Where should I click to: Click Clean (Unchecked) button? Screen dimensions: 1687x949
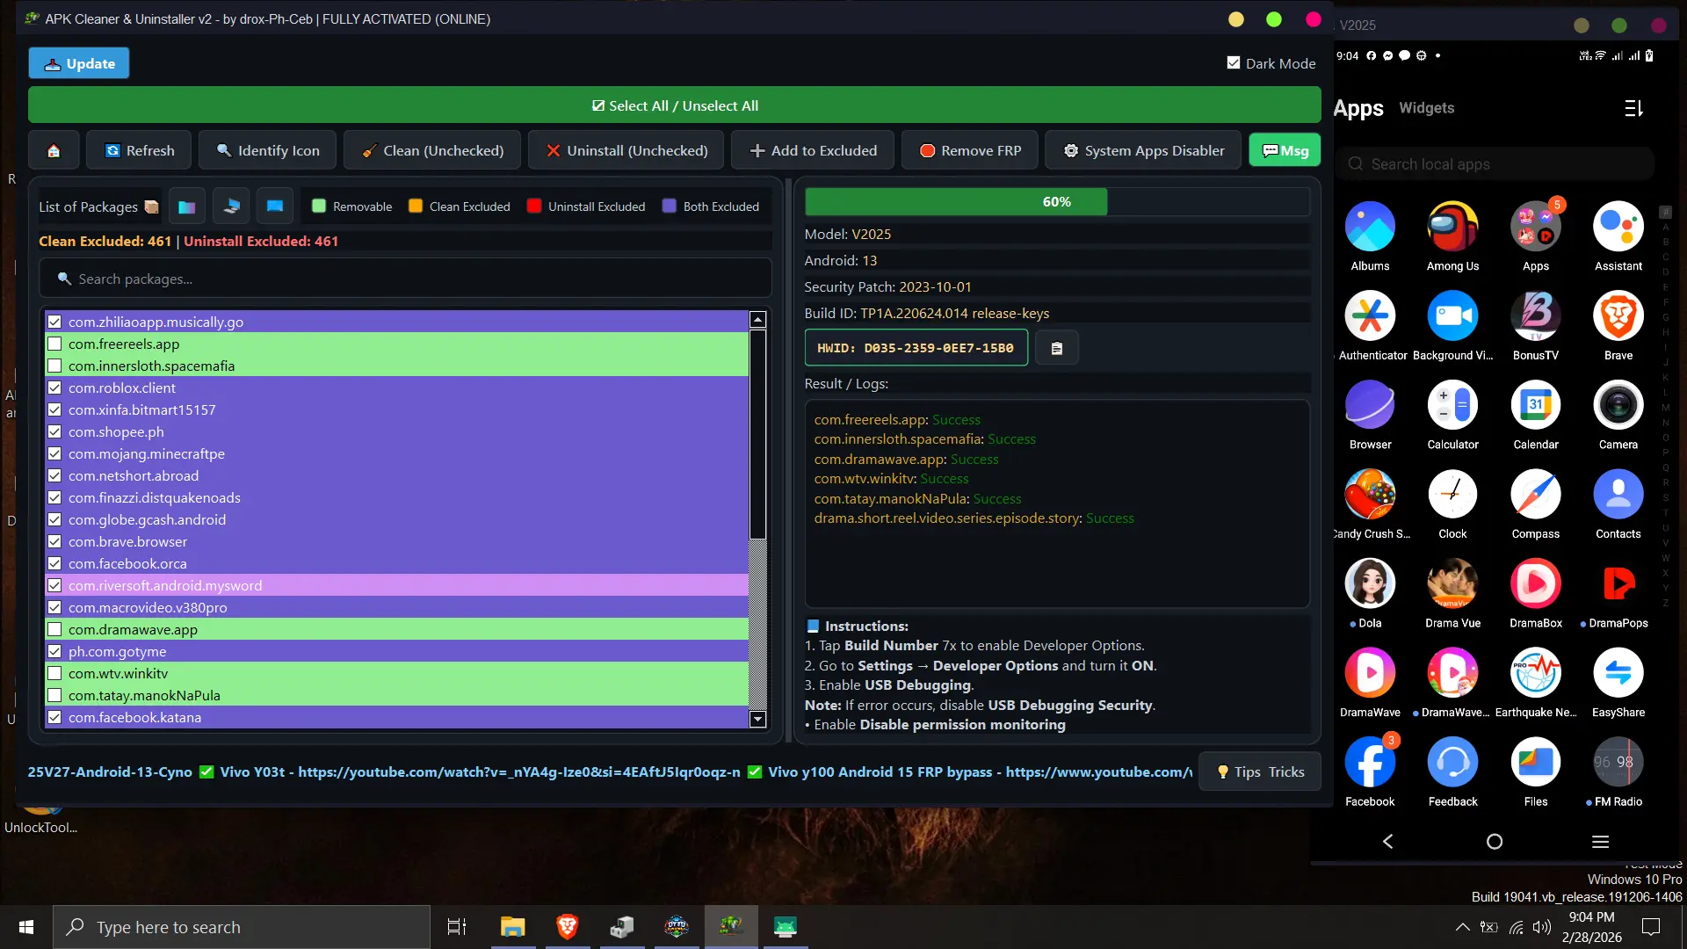click(x=432, y=150)
